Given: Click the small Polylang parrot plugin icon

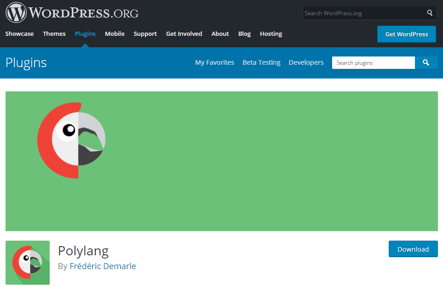Looking at the screenshot, I should click(28, 263).
